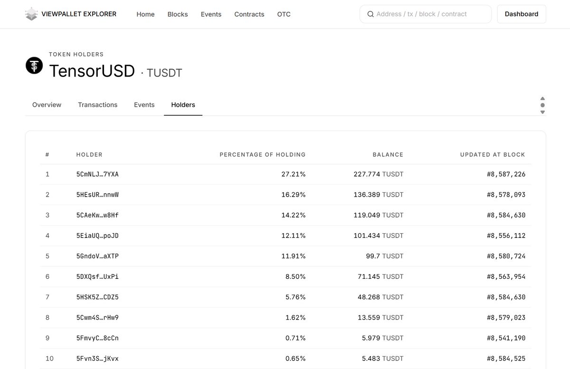Click the TensorUSD token logo
Screen dimensions: 570x369
(x=34, y=66)
